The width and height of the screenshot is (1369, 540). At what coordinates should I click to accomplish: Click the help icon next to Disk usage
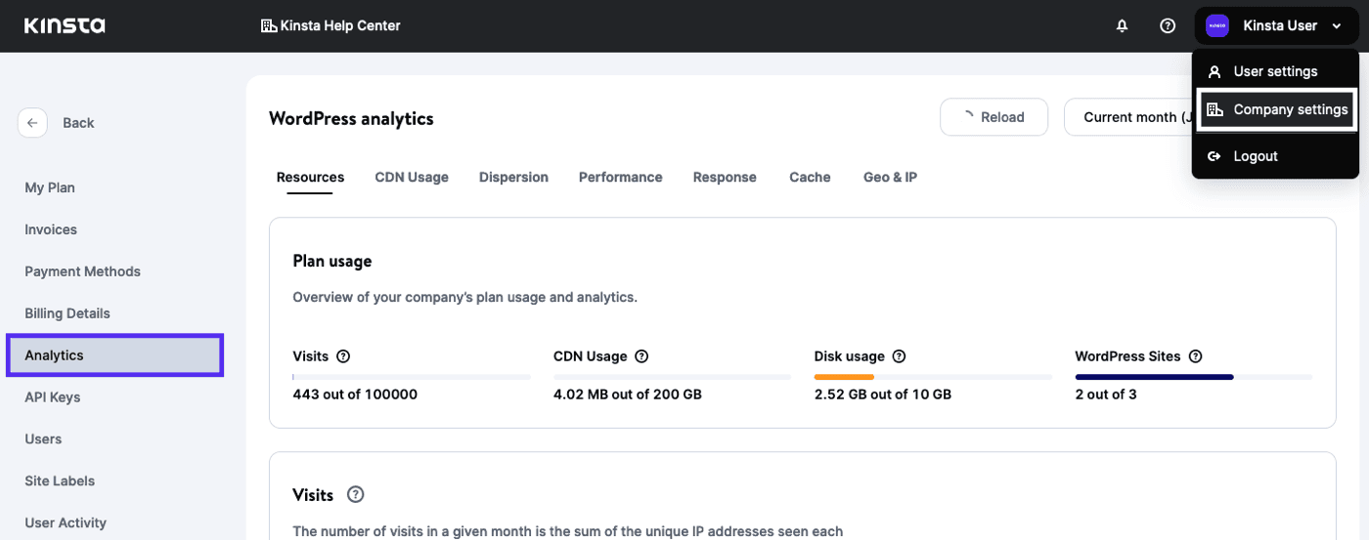(899, 356)
